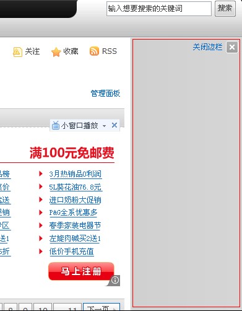This screenshot has width=242, height=311.
Task: Click the orange RSS feed icon
Action: pyautogui.click(x=94, y=51)
